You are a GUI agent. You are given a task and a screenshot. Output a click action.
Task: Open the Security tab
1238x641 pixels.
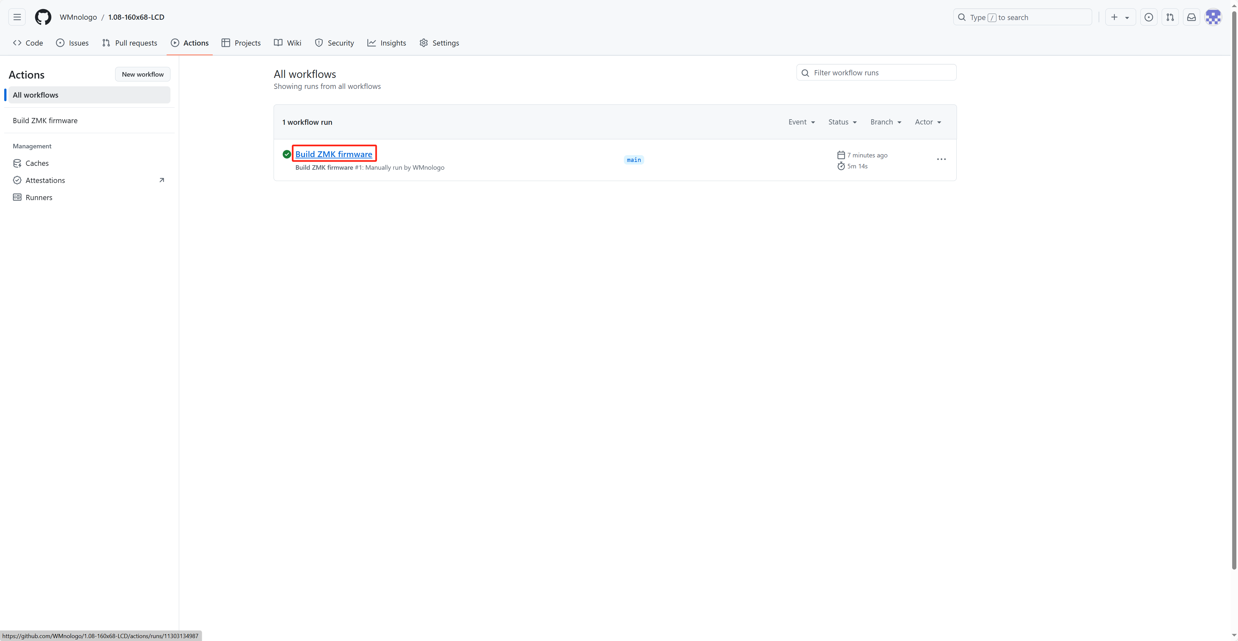point(334,43)
